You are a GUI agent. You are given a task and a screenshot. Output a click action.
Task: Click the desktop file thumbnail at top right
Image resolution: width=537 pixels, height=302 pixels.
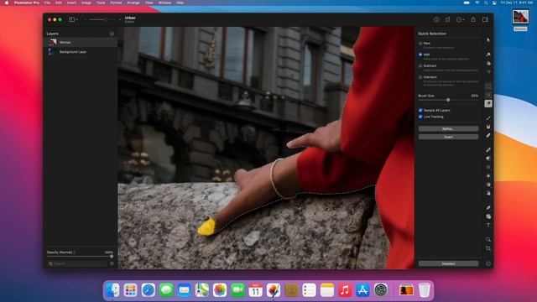coord(520,17)
